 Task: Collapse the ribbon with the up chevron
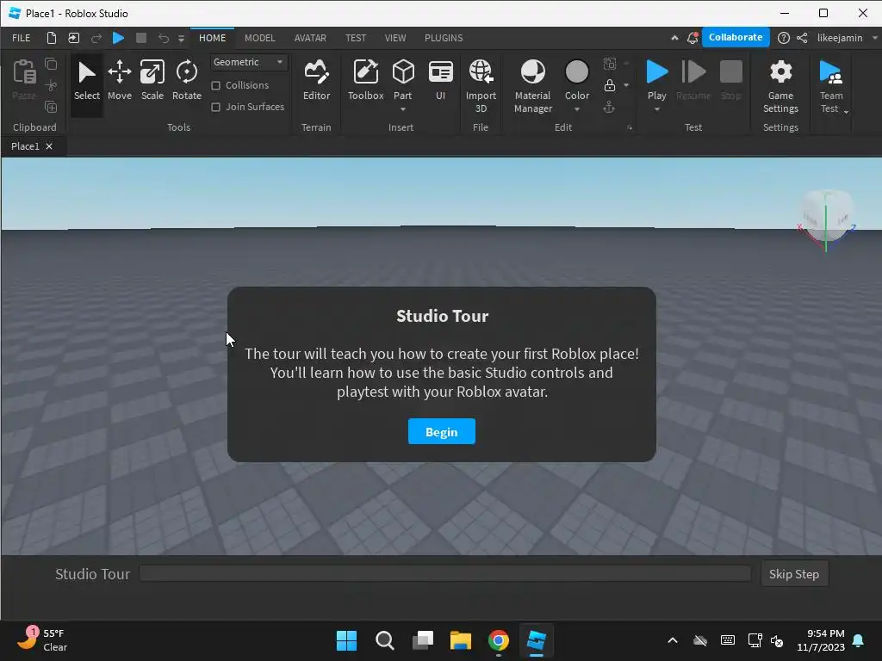[x=674, y=38]
